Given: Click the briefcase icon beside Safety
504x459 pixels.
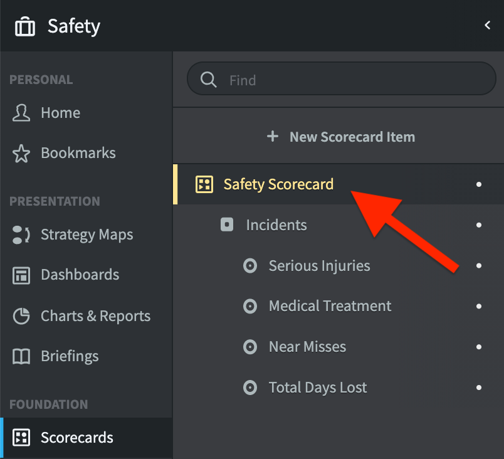Looking at the screenshot, I should point(24,26).
